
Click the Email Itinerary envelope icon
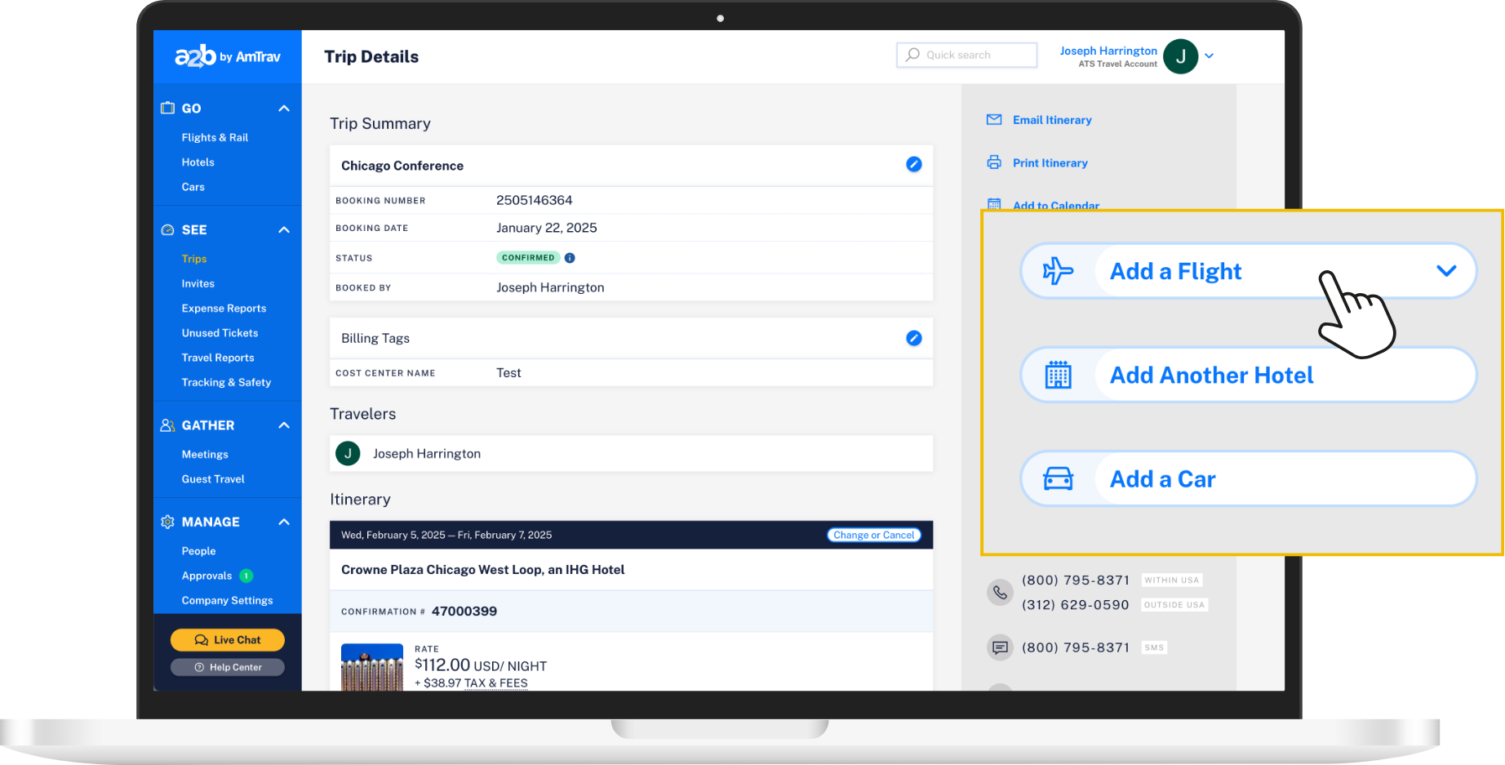[994, 120]
